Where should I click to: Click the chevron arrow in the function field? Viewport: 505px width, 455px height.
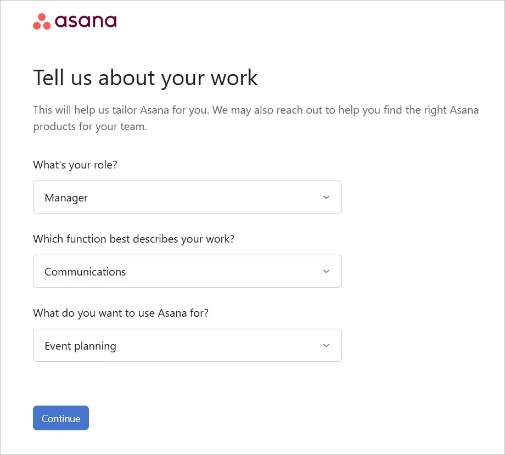[326, 272]
